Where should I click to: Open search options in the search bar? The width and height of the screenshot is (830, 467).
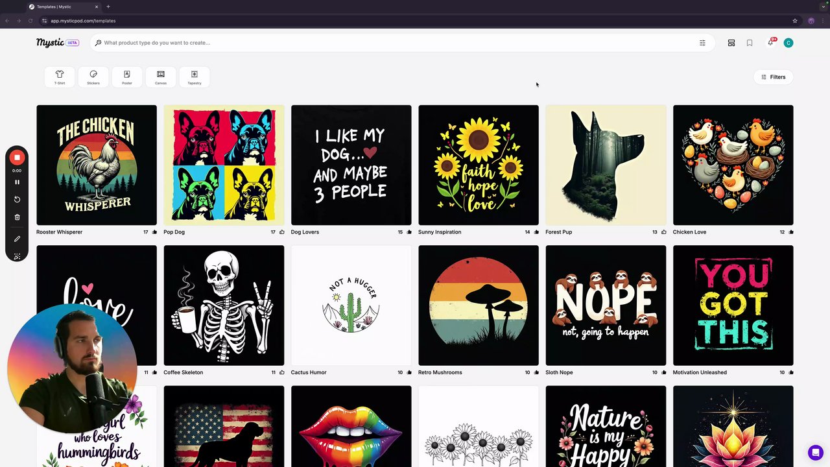coord(702,43)
